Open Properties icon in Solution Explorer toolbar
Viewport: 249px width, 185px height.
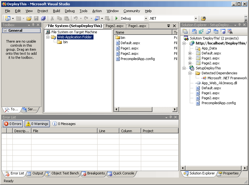185,31
